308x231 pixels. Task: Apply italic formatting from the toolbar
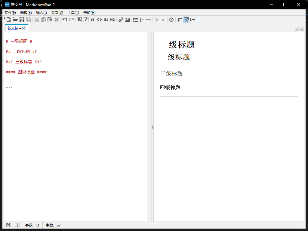[x=86, y=20]
